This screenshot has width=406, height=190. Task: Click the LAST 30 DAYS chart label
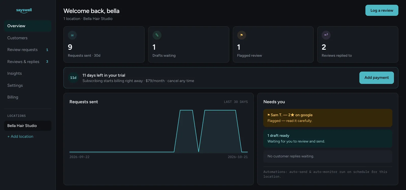236,102
